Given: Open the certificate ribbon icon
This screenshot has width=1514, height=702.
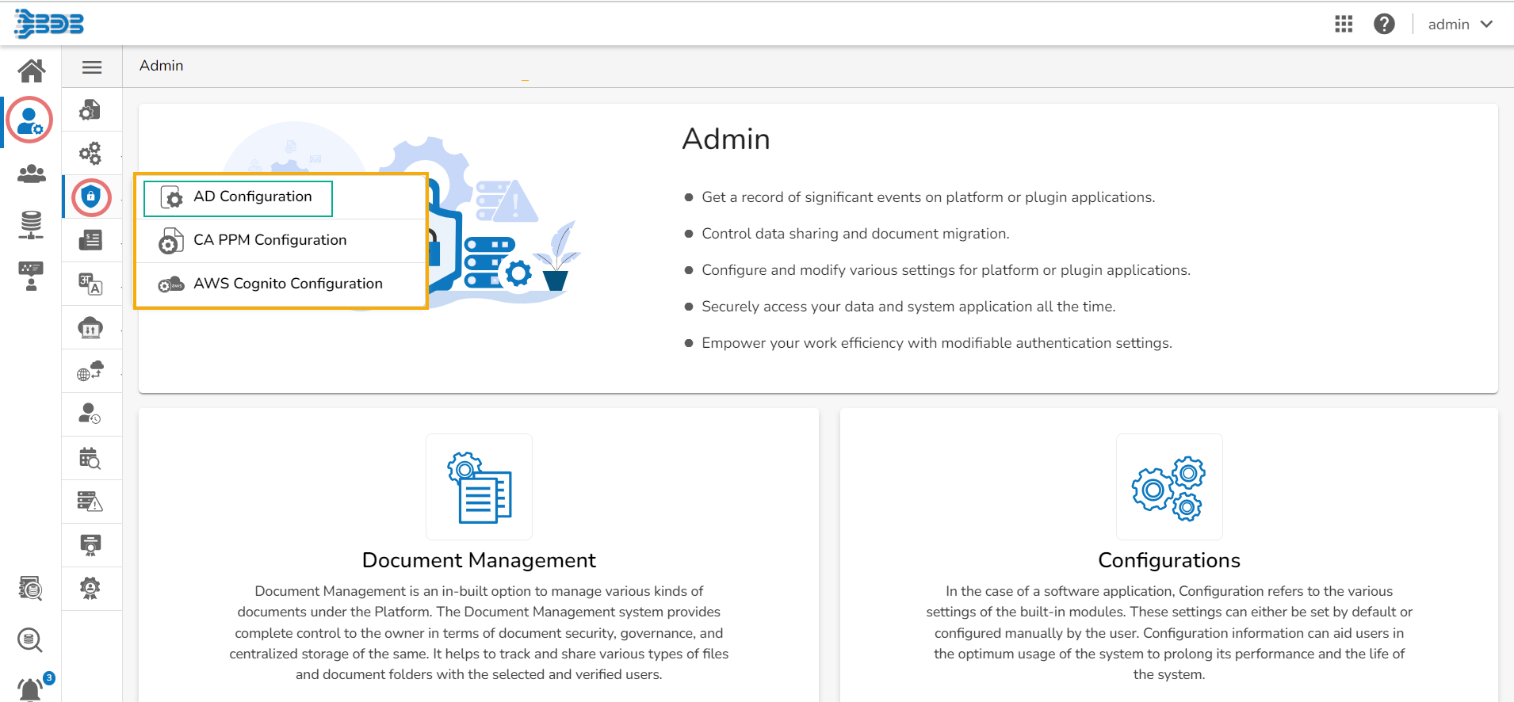Looking at the screenshot, I should coord(90,545).
